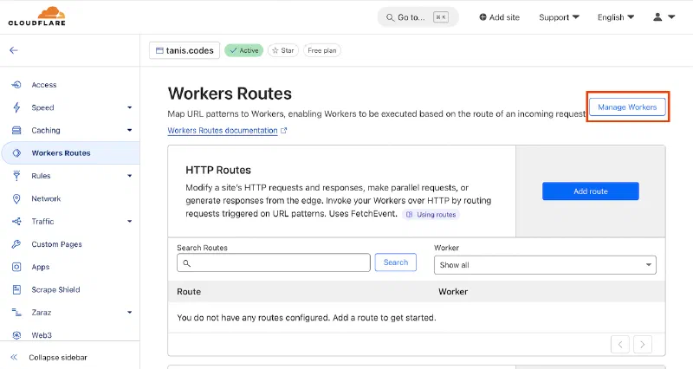Open Scrape Shield in the sidebar
This screenshot has width=693, height=369.
tap(55, 290)
